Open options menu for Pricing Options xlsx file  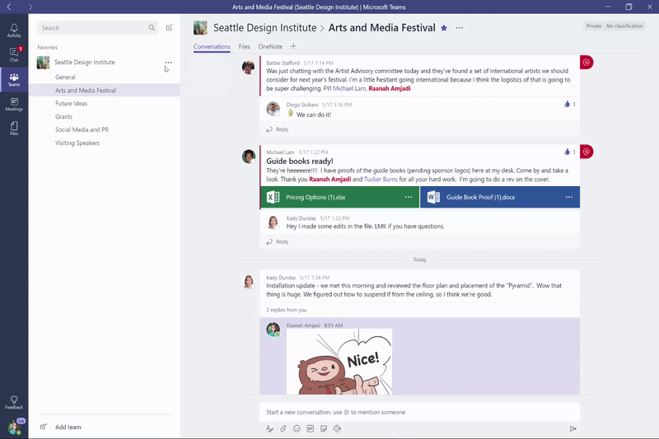point(409,198)
